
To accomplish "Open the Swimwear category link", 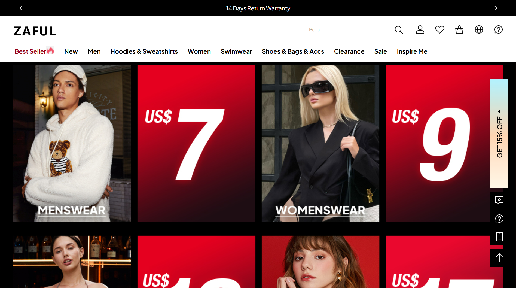I will tap(236, 51).
